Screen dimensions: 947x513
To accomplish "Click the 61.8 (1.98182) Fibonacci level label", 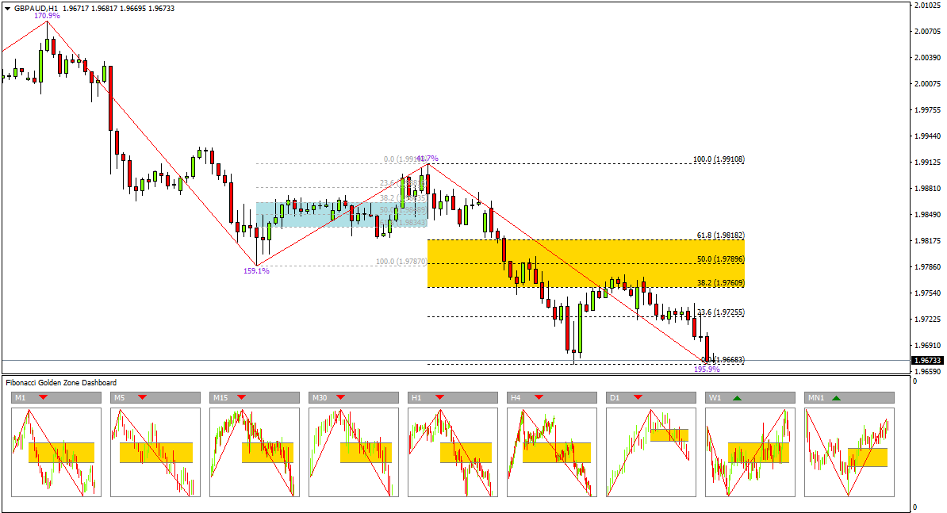I will pyautogui.click(x=720, y=235).
